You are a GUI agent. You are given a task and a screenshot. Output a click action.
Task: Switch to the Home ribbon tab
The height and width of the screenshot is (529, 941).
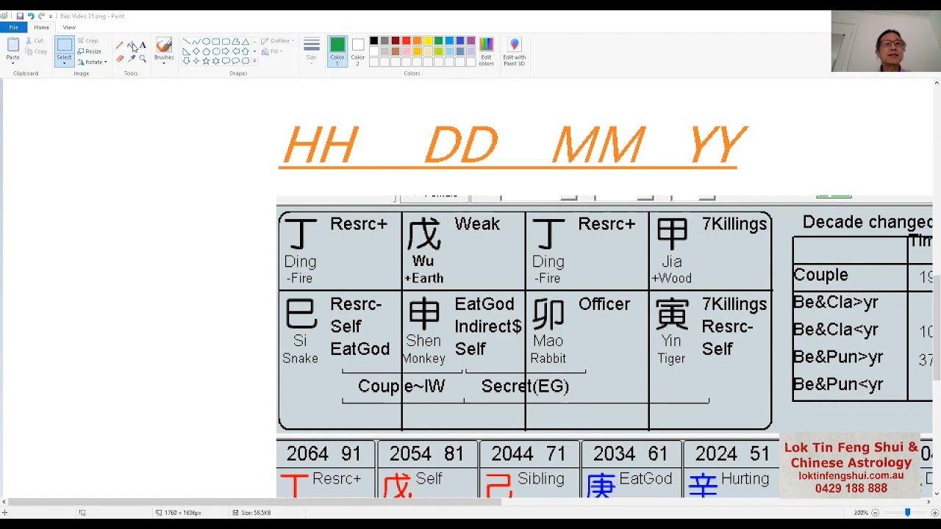tap(41, 27)
